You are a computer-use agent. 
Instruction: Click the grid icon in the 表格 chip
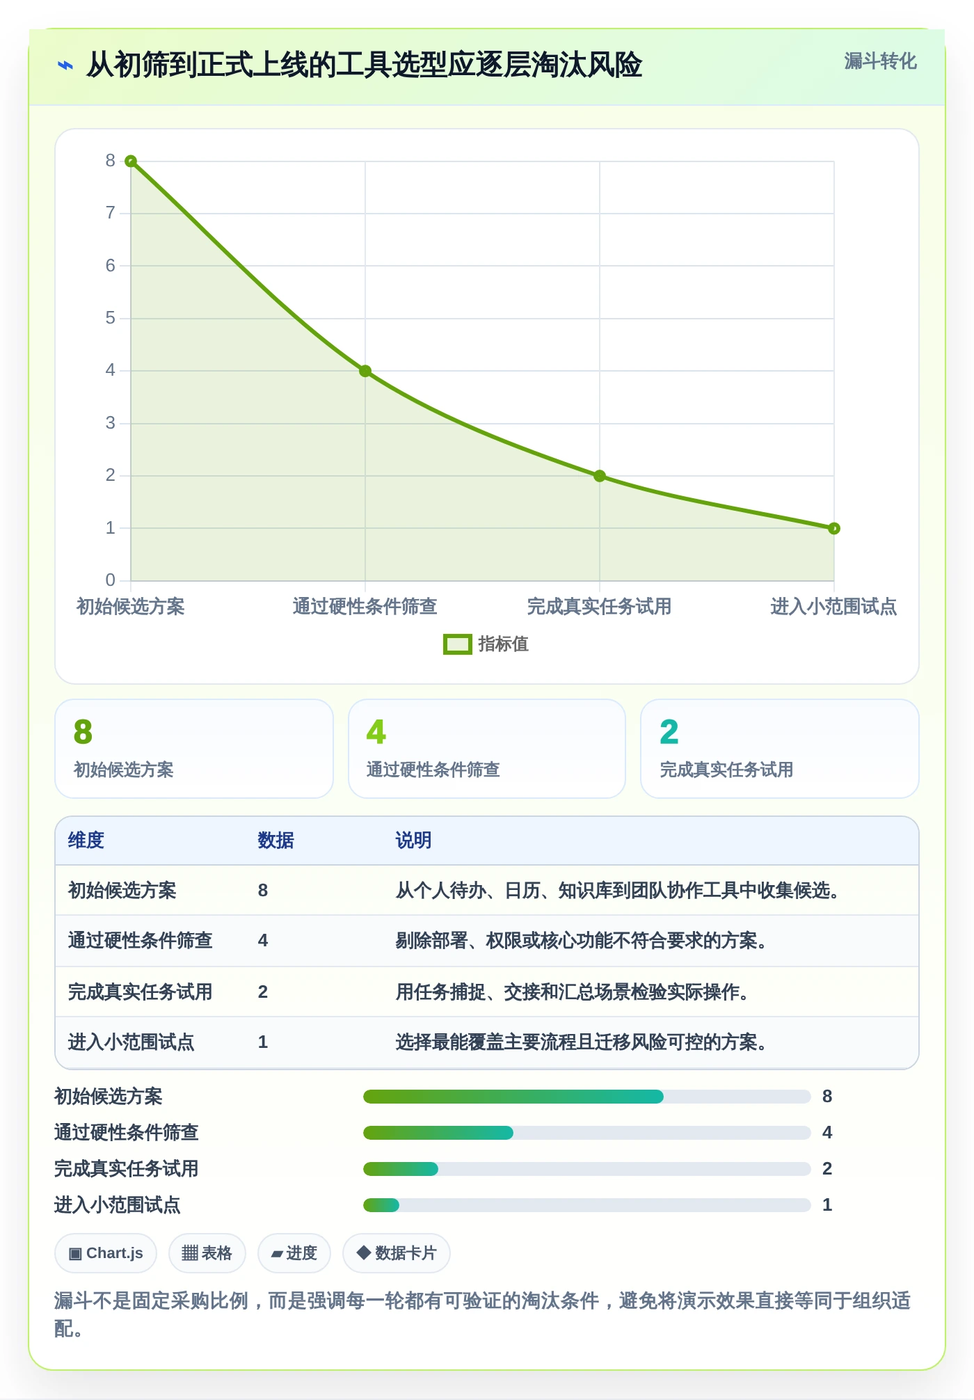[x=190, y=1253]
